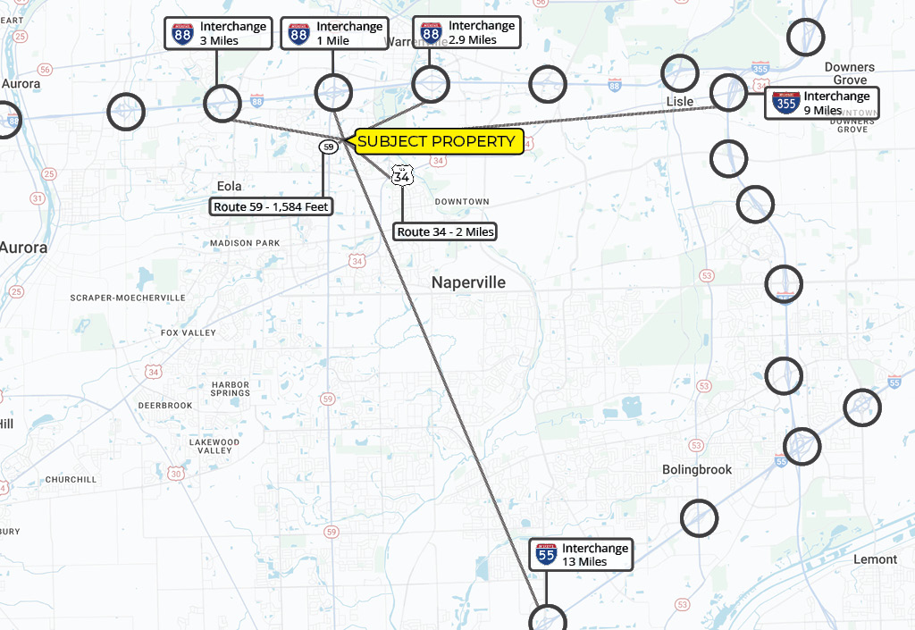Select the I-355 shield icon
The image size is (915, 630).
(x=786, y=103)
